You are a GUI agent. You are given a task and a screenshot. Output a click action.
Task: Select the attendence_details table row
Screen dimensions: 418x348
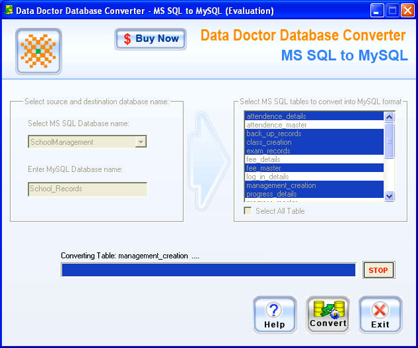point(314,116)
